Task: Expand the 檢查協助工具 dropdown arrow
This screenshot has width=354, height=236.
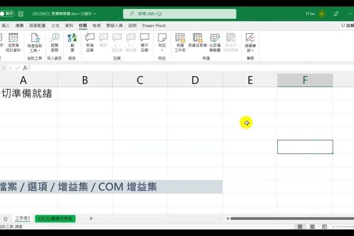Action: click(39, 51)
